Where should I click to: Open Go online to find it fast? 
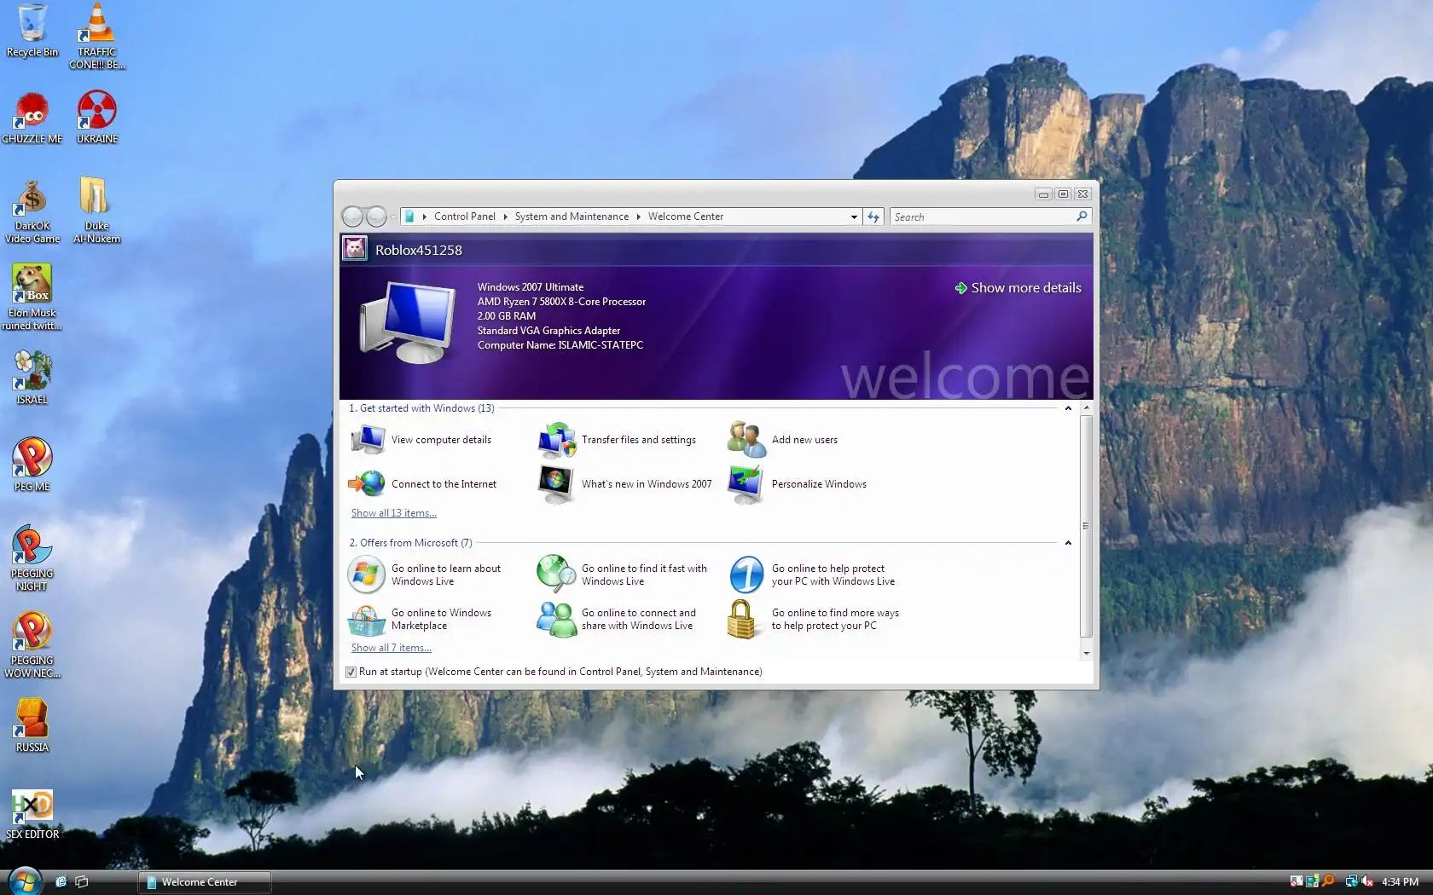click(x=623, y=575)
